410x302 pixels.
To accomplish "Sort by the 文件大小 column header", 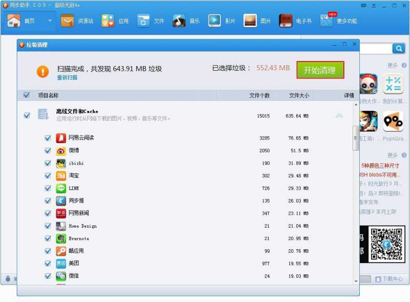I will click(299, 95).
